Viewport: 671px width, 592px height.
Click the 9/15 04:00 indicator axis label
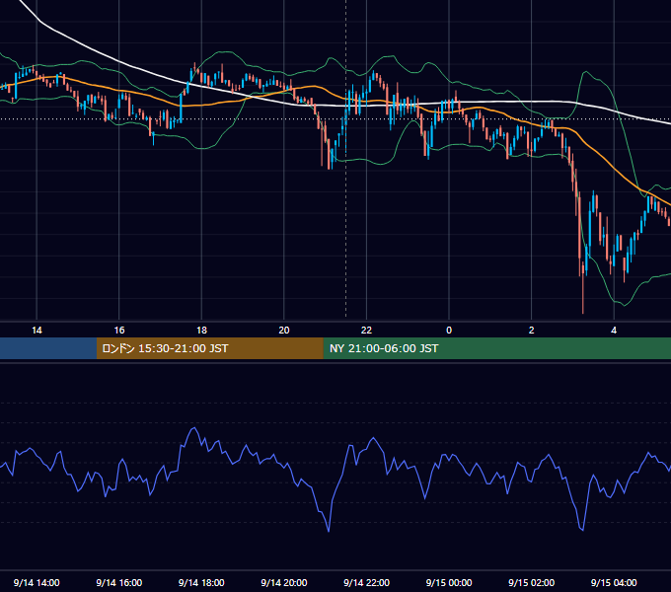614,582
